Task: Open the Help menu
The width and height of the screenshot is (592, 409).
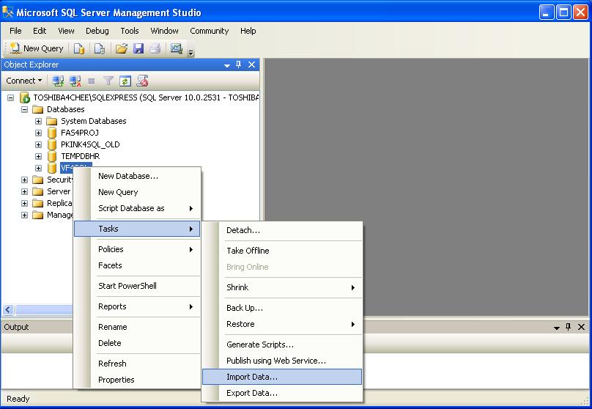Action: pyautogui.click(x=248, y=31)
